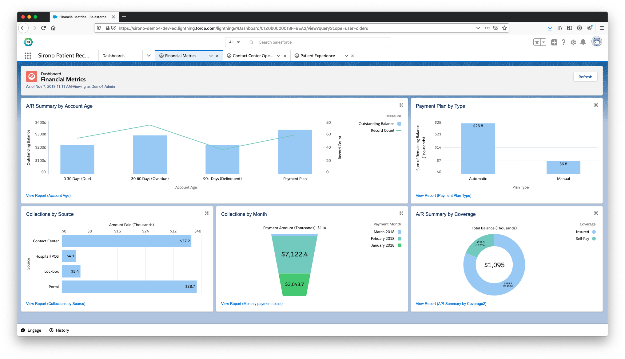Go back to the previous browser page

pyautogui.click(x=23, y=28)
